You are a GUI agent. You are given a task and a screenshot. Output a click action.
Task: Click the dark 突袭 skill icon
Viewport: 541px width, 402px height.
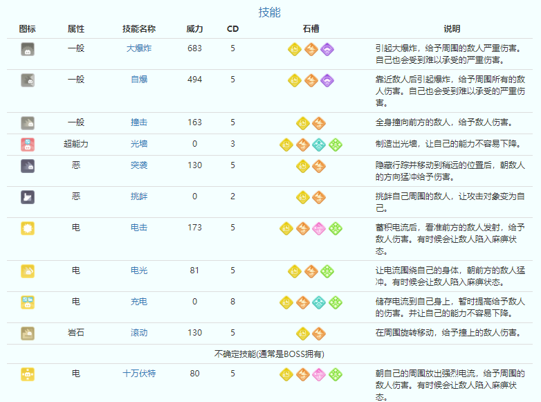point(28,165)
